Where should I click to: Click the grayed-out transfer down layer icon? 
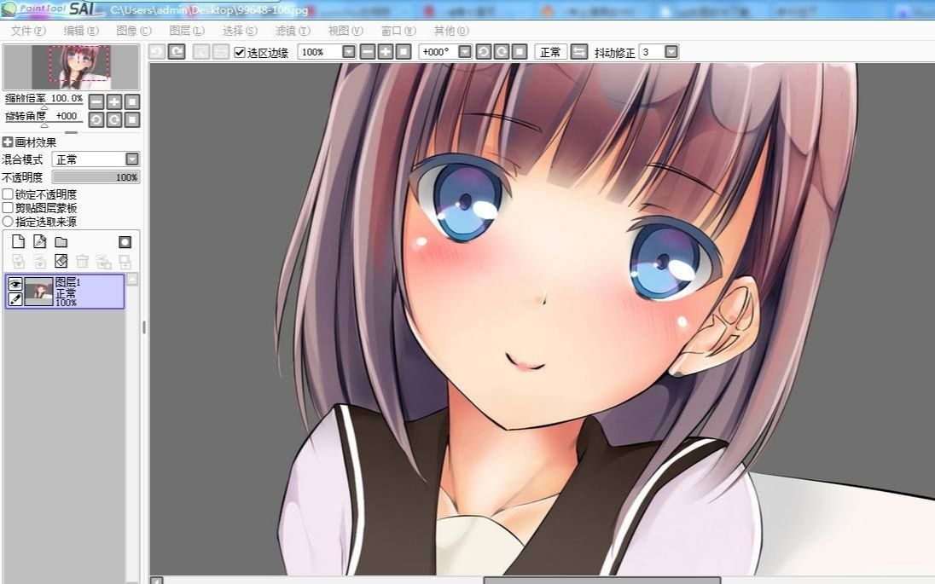19,261
